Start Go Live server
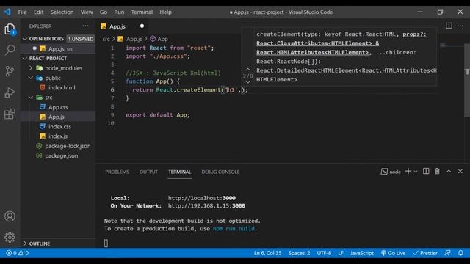Viewport: 470px width, 264px height. (x=393, y=253)
